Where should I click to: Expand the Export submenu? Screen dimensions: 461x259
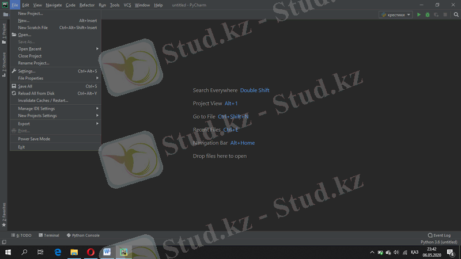click(x=55, y=124)
